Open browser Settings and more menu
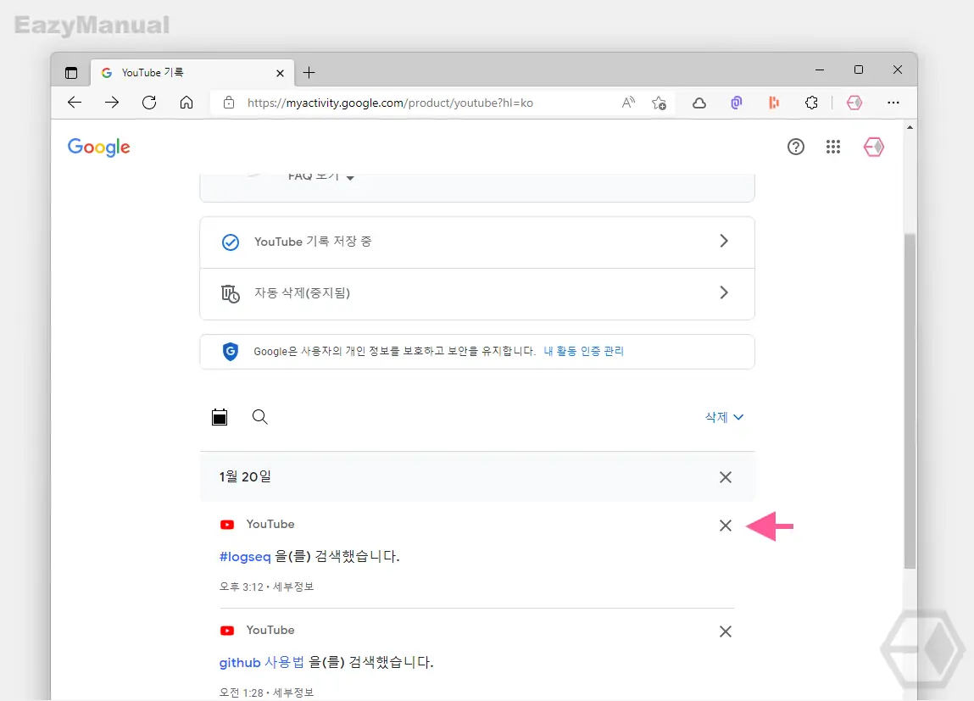974x701 pixels. click(x=893, y=103)
